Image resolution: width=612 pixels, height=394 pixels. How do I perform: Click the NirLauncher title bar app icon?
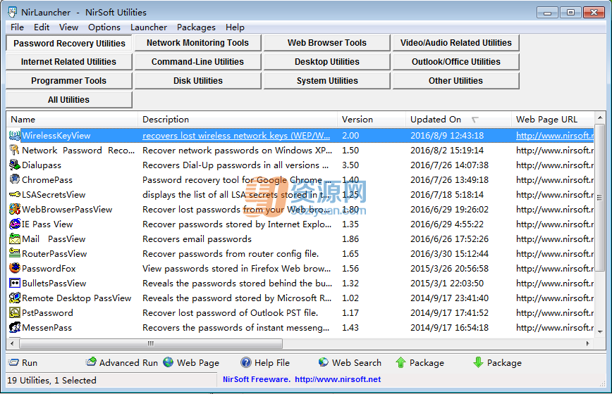click(13, 12)
